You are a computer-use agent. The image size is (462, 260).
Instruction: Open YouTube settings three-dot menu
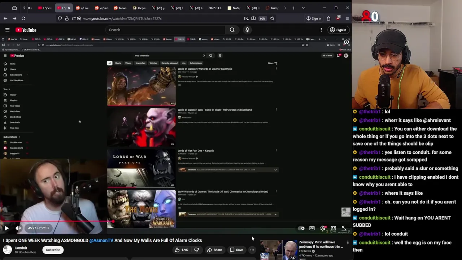pyautogui.click(x=321, y=30)
